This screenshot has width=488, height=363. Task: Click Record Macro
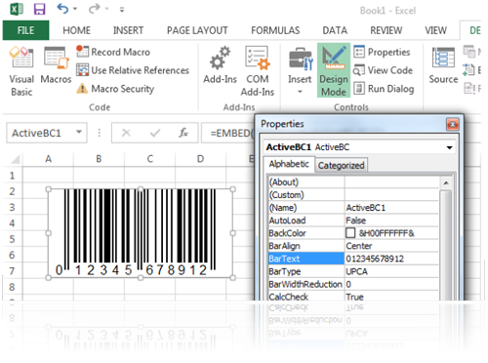click(113, 52)
